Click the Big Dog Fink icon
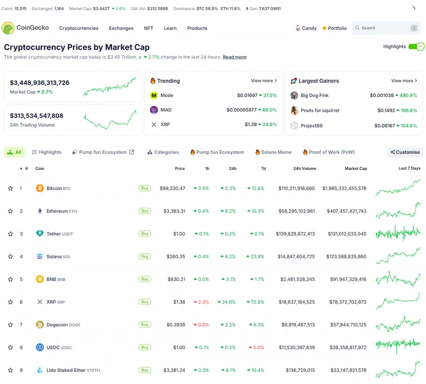Viewport: 426px width, 384px height. click(x=294, y=95)
